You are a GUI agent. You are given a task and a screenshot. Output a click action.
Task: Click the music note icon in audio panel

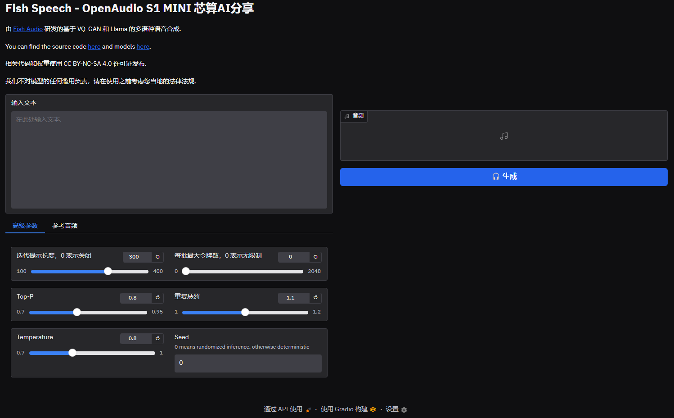tap(504, 136)
